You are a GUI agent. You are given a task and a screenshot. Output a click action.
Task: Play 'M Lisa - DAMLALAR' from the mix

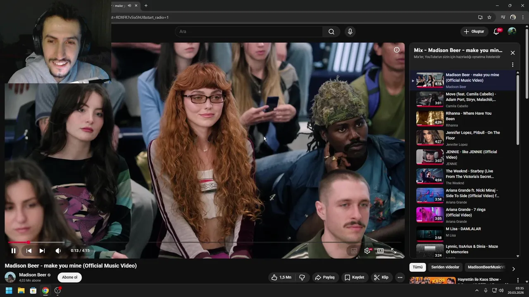(464, 234)
